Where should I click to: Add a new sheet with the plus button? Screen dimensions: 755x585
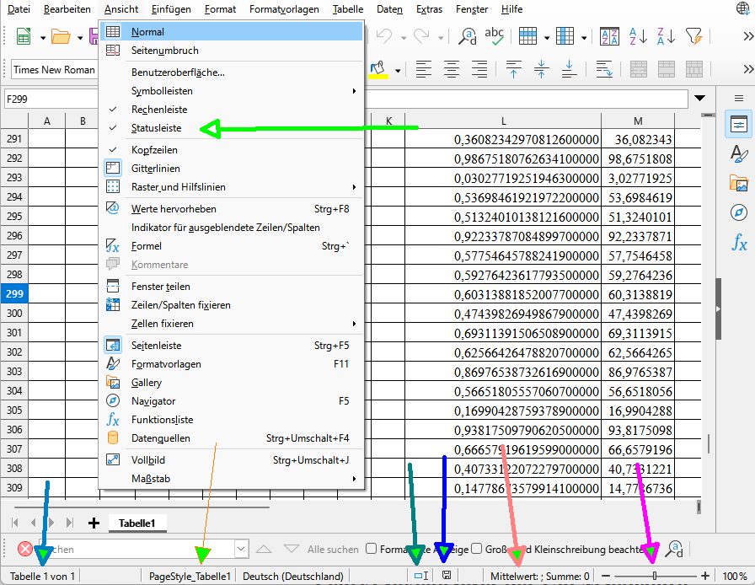(94, 523)
